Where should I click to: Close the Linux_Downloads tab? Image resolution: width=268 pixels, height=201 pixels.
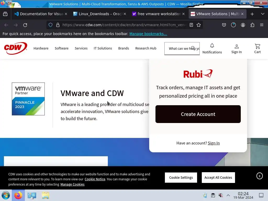(x=125, y=14)
